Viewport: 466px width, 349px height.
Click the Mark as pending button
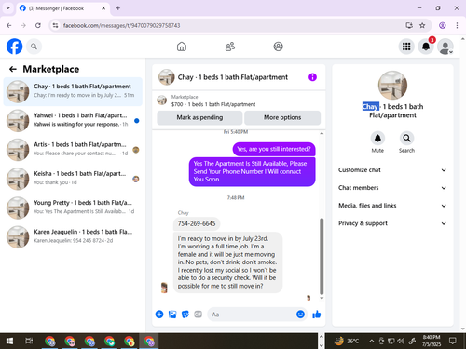199,117
